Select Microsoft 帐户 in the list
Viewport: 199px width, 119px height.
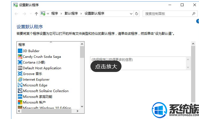[34, 102]
